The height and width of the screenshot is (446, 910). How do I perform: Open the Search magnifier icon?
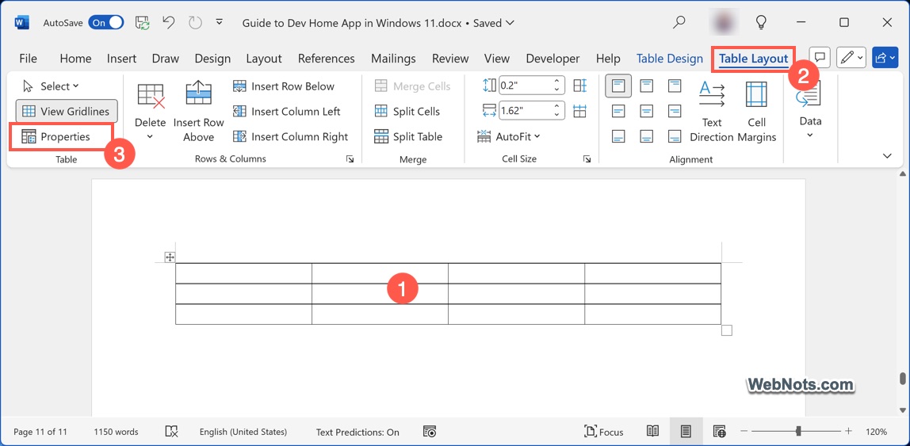(679, 23)
